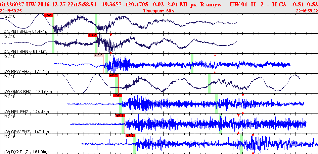Image resolution: width=318 pixels, height=154 pixels.
Task: Click the green predicted S marker on the GPW EHZ trace
Action: [220, 124]
